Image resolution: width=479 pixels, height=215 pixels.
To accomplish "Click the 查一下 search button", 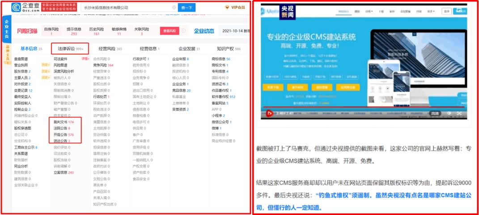I will (x=187, y=8).
